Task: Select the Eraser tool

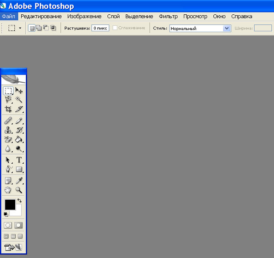Action: click(8, 139)
